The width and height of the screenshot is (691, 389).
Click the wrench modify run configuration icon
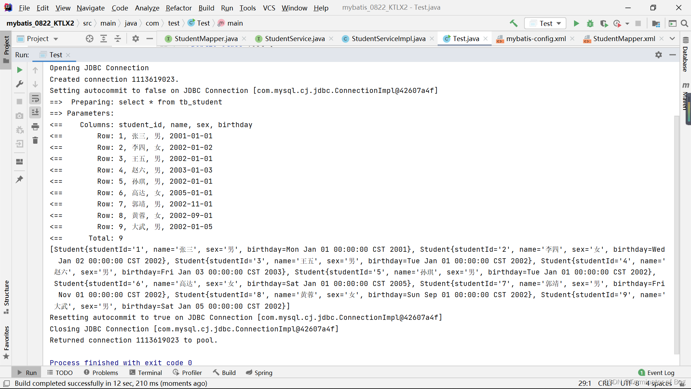click(x=20, y=84)
